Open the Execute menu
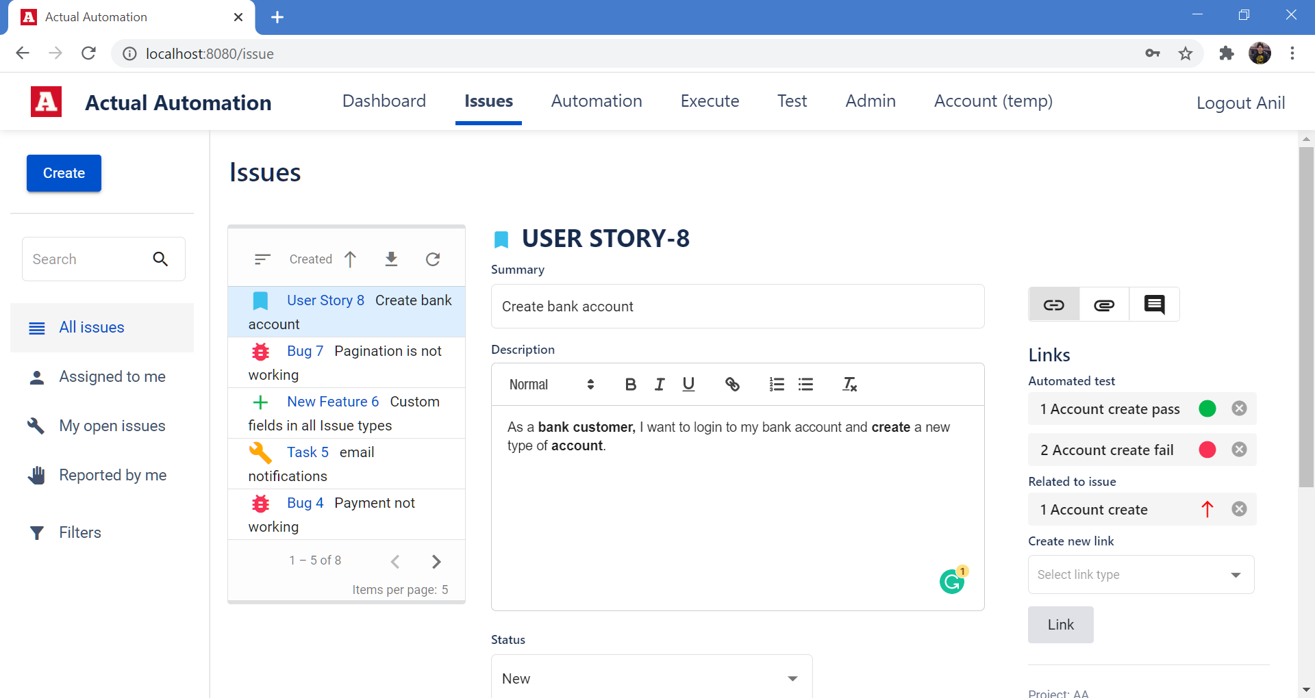 coord(710,101)
